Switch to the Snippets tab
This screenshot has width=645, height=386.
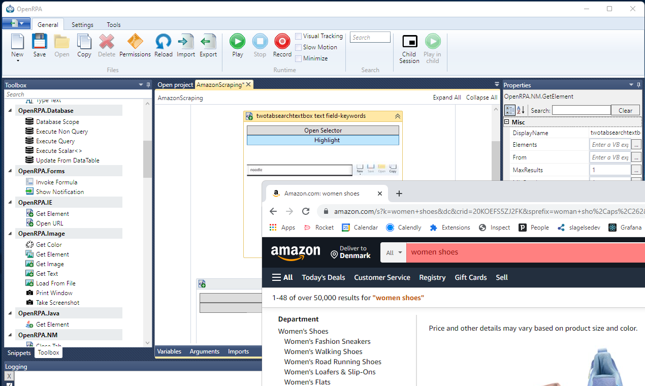point(19,352)
